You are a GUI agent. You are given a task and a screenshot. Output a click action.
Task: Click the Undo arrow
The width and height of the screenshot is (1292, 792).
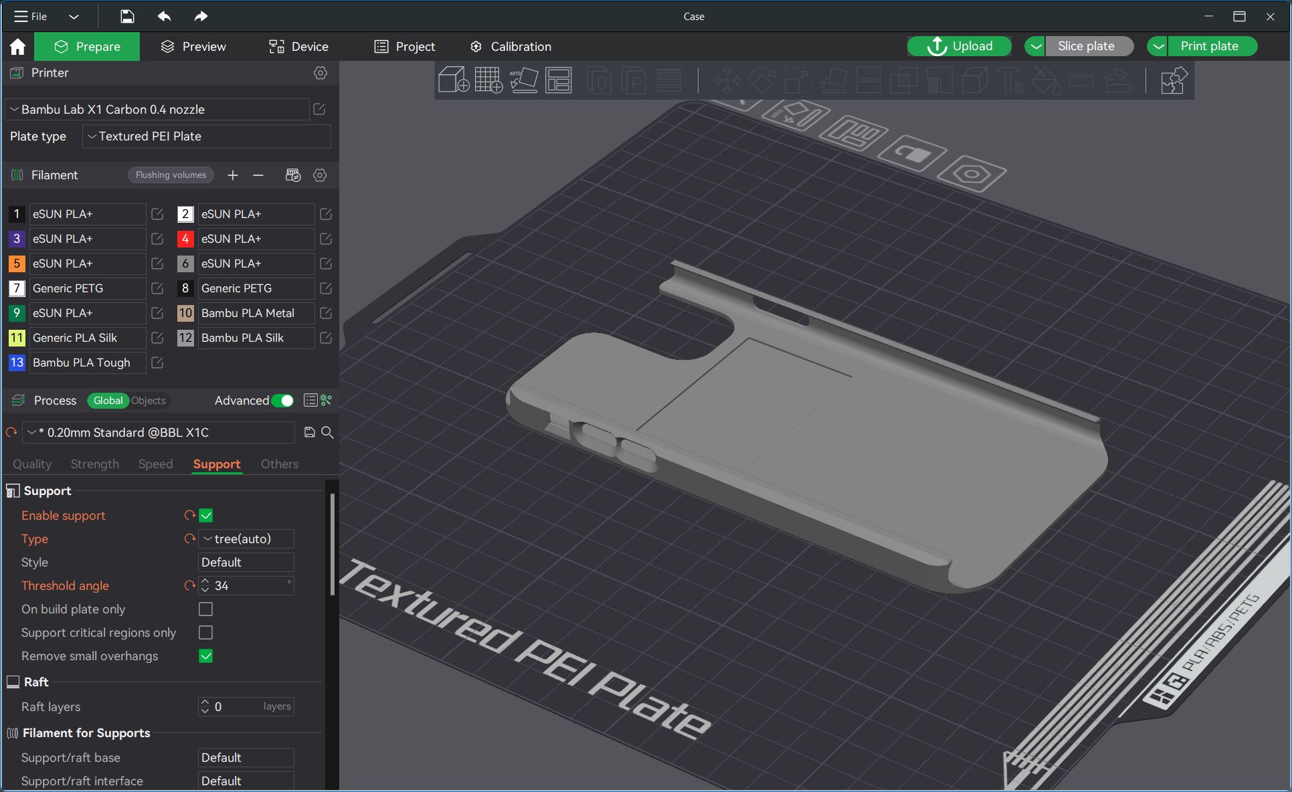[164, 16]
